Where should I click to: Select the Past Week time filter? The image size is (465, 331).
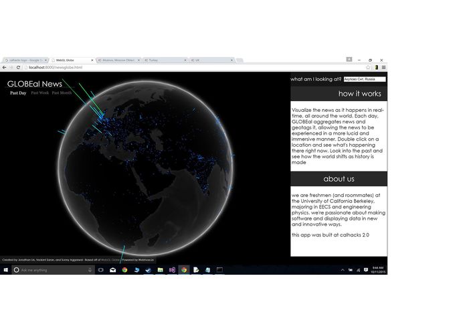coord(39,93)
